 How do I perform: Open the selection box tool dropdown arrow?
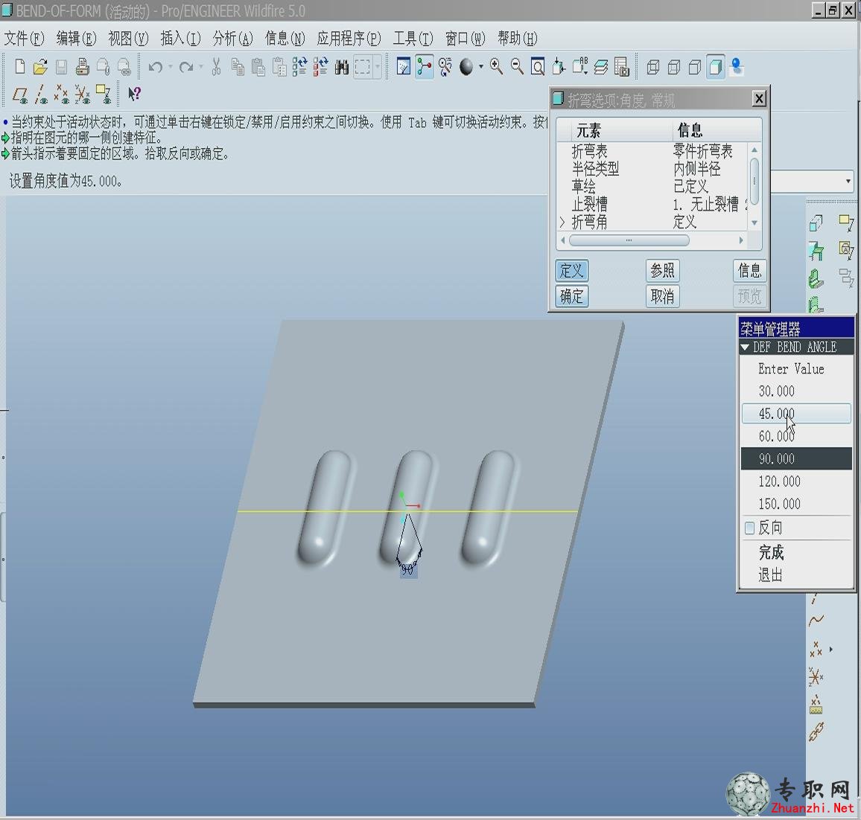coord(377,67)
